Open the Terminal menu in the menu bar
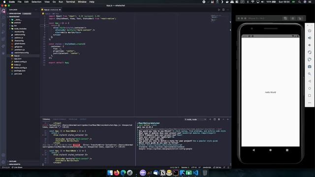315x177 pixels. click(70, 2)
